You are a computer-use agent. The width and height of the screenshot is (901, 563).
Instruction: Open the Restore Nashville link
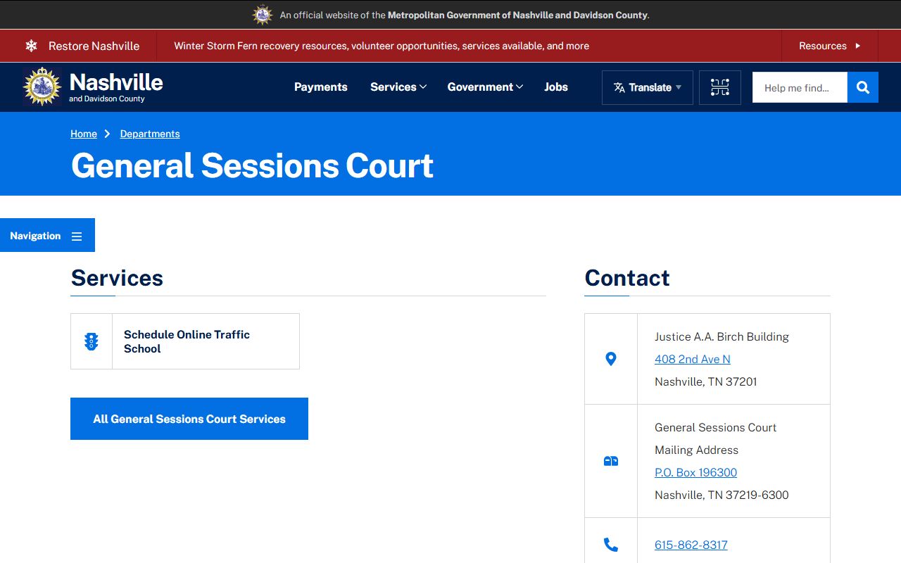[x=94, y=46]
